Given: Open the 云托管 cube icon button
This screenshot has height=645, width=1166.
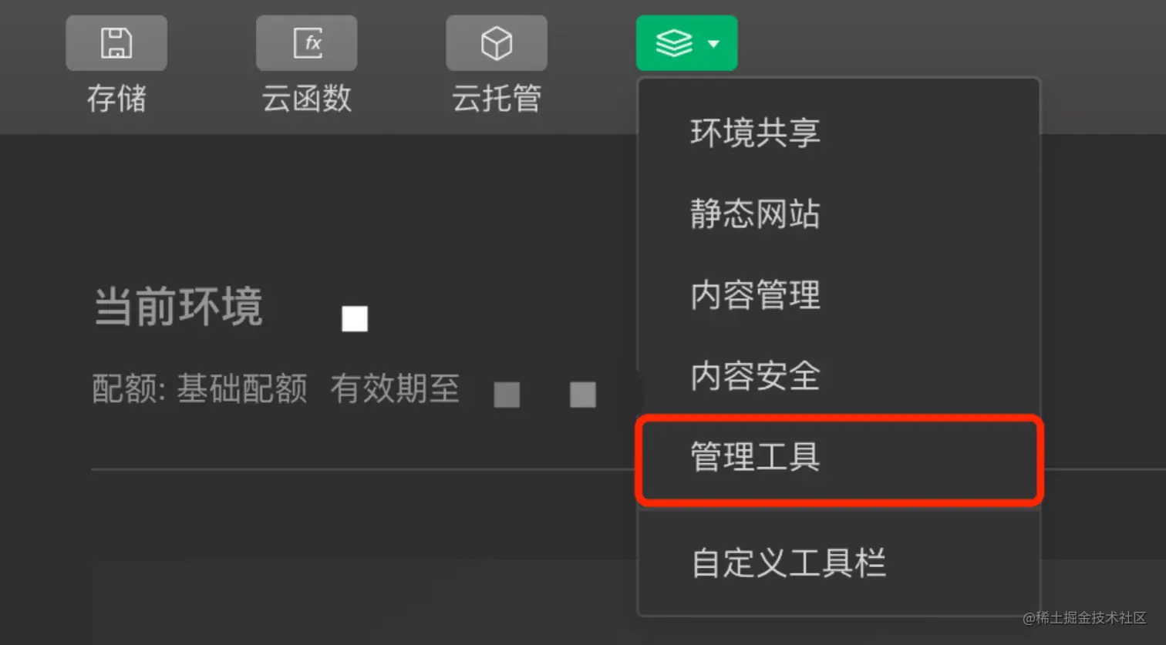Looking at the screenshot, I should point(497,43).
